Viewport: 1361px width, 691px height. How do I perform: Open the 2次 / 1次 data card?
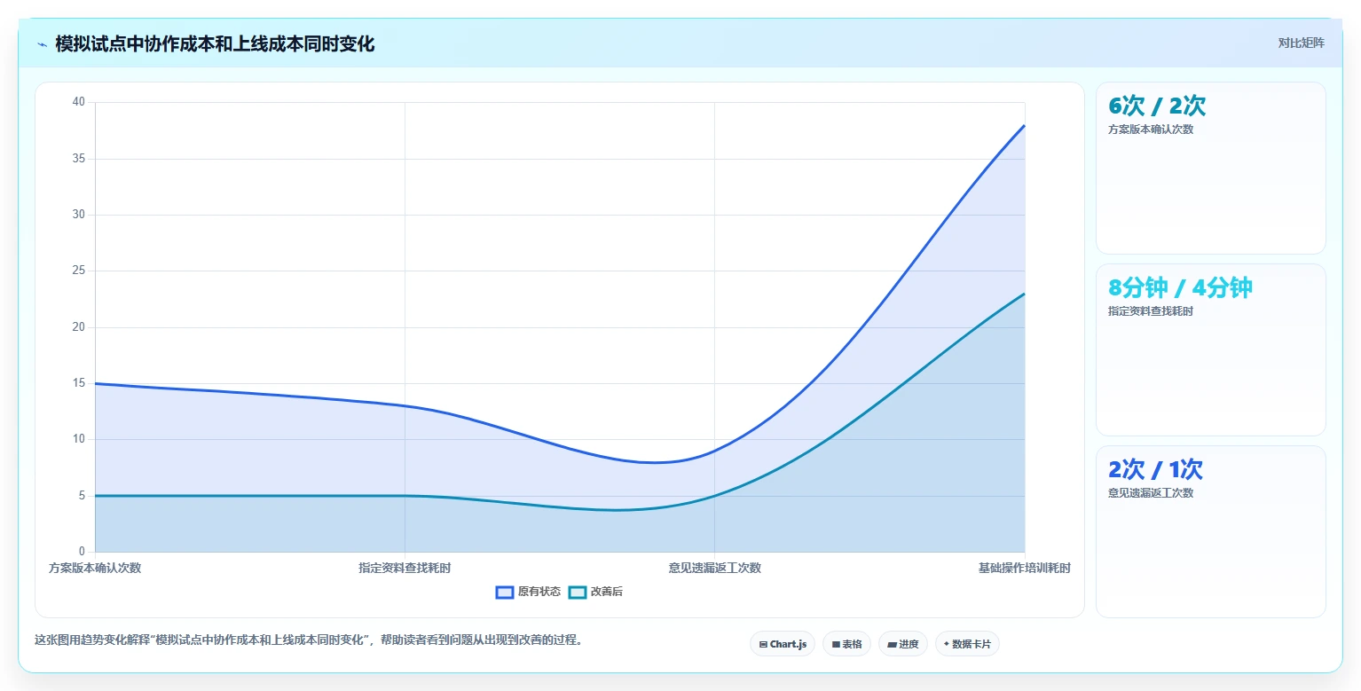click(1211, 531)
